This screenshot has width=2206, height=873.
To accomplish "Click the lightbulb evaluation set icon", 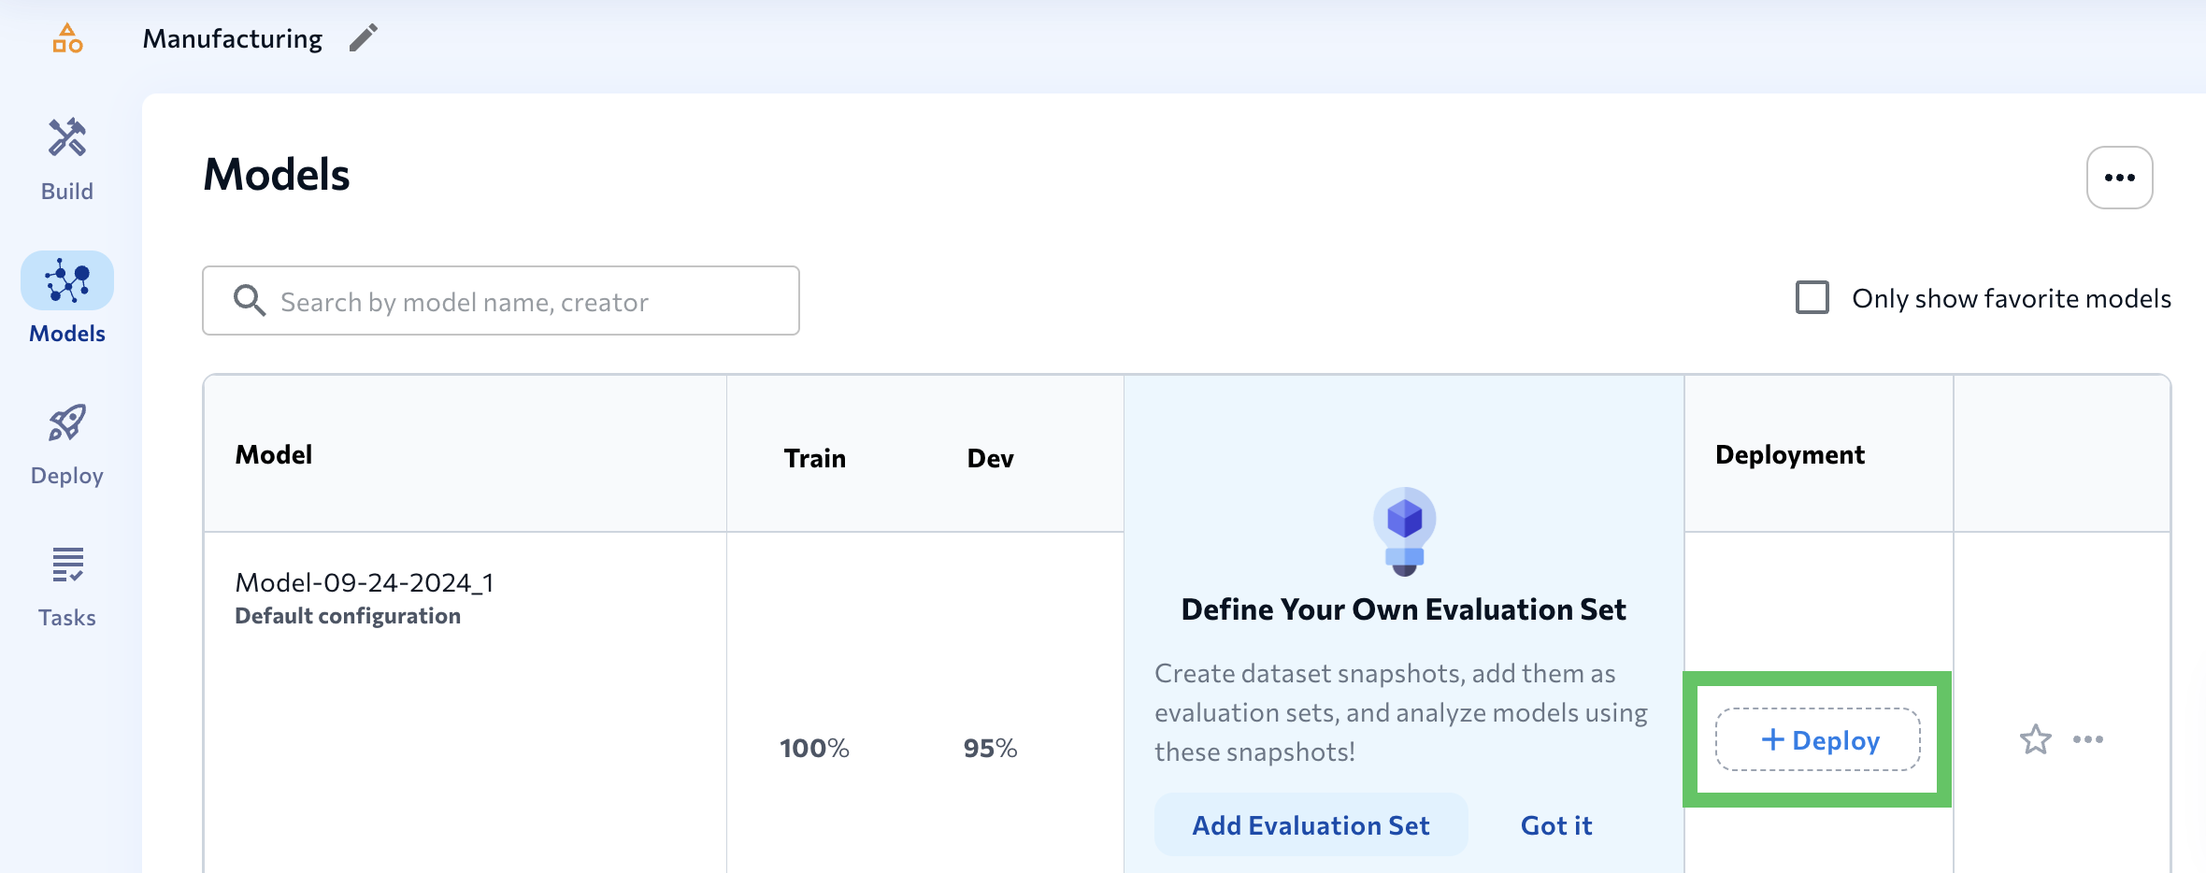I will [1404, 530].
